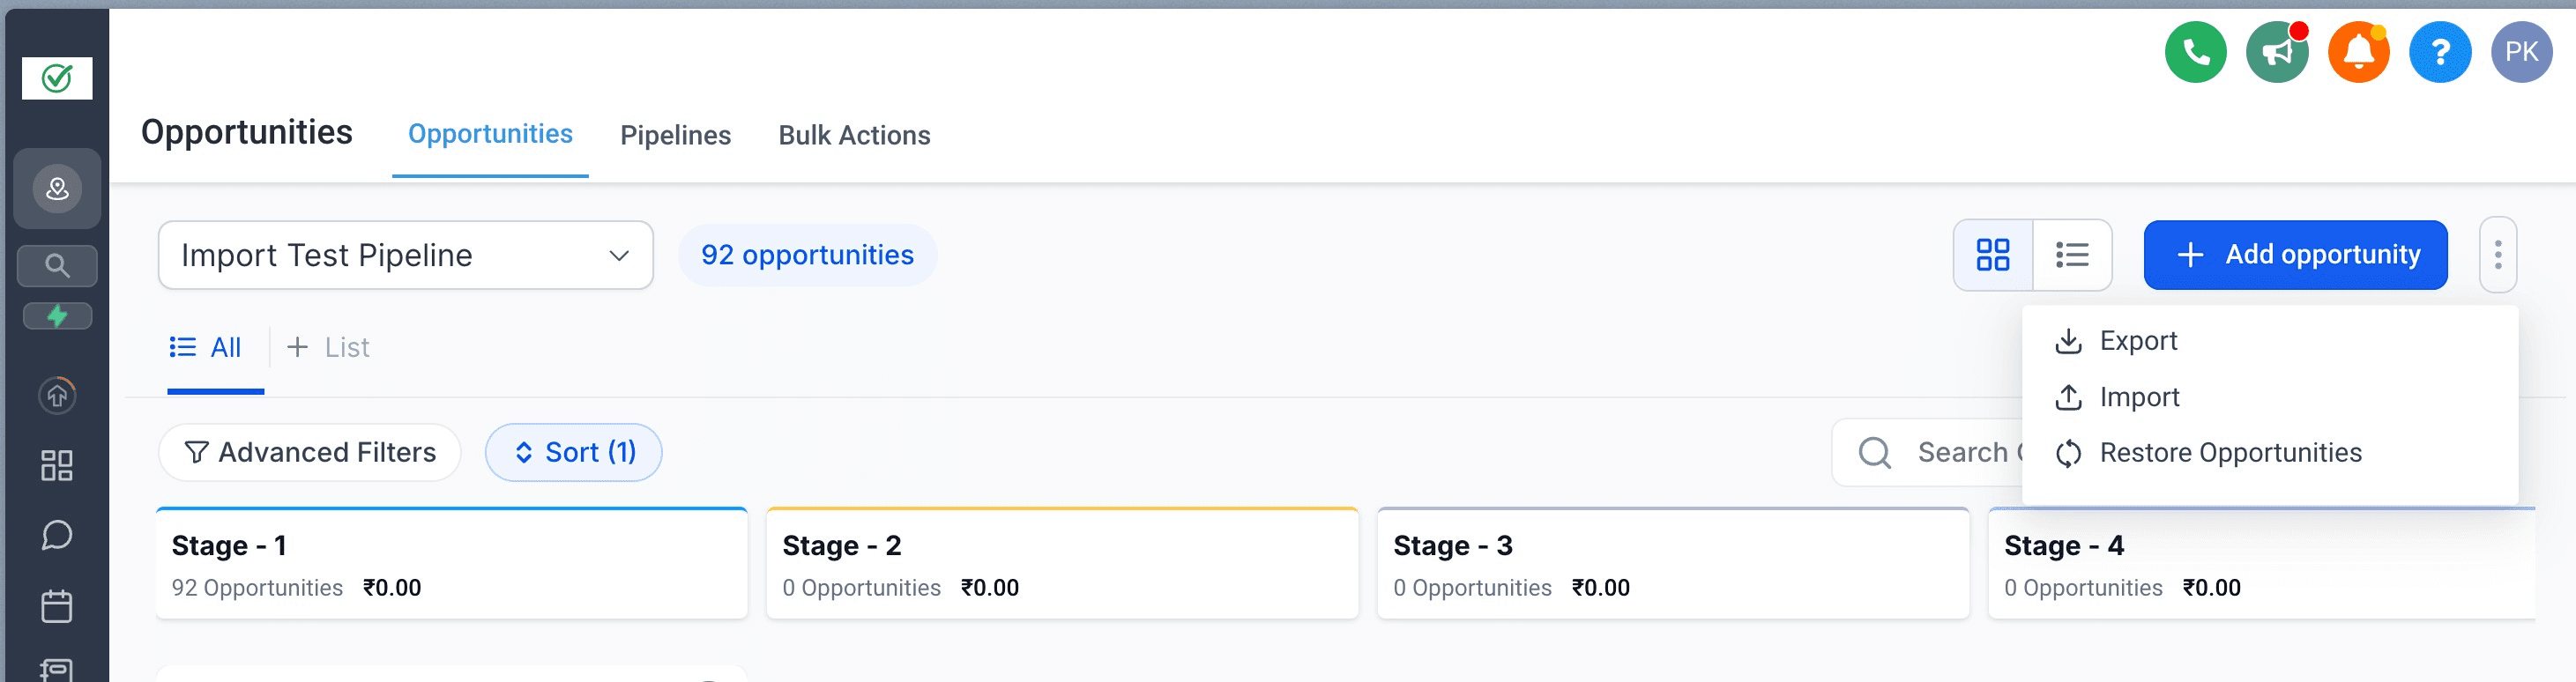Screen dimensions: 2576x682
Task: Click the Add opportunity button
Action: point(2295,255)
